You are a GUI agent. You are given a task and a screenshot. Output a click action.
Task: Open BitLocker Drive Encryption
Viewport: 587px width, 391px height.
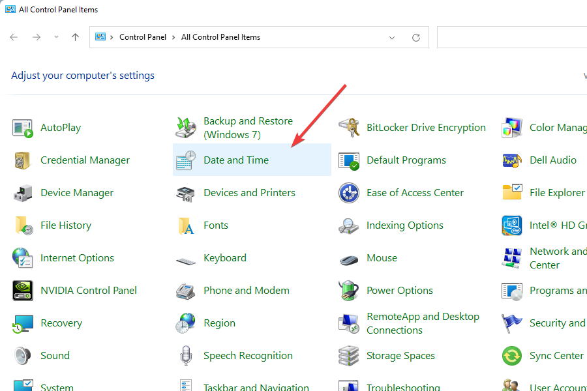426,128
